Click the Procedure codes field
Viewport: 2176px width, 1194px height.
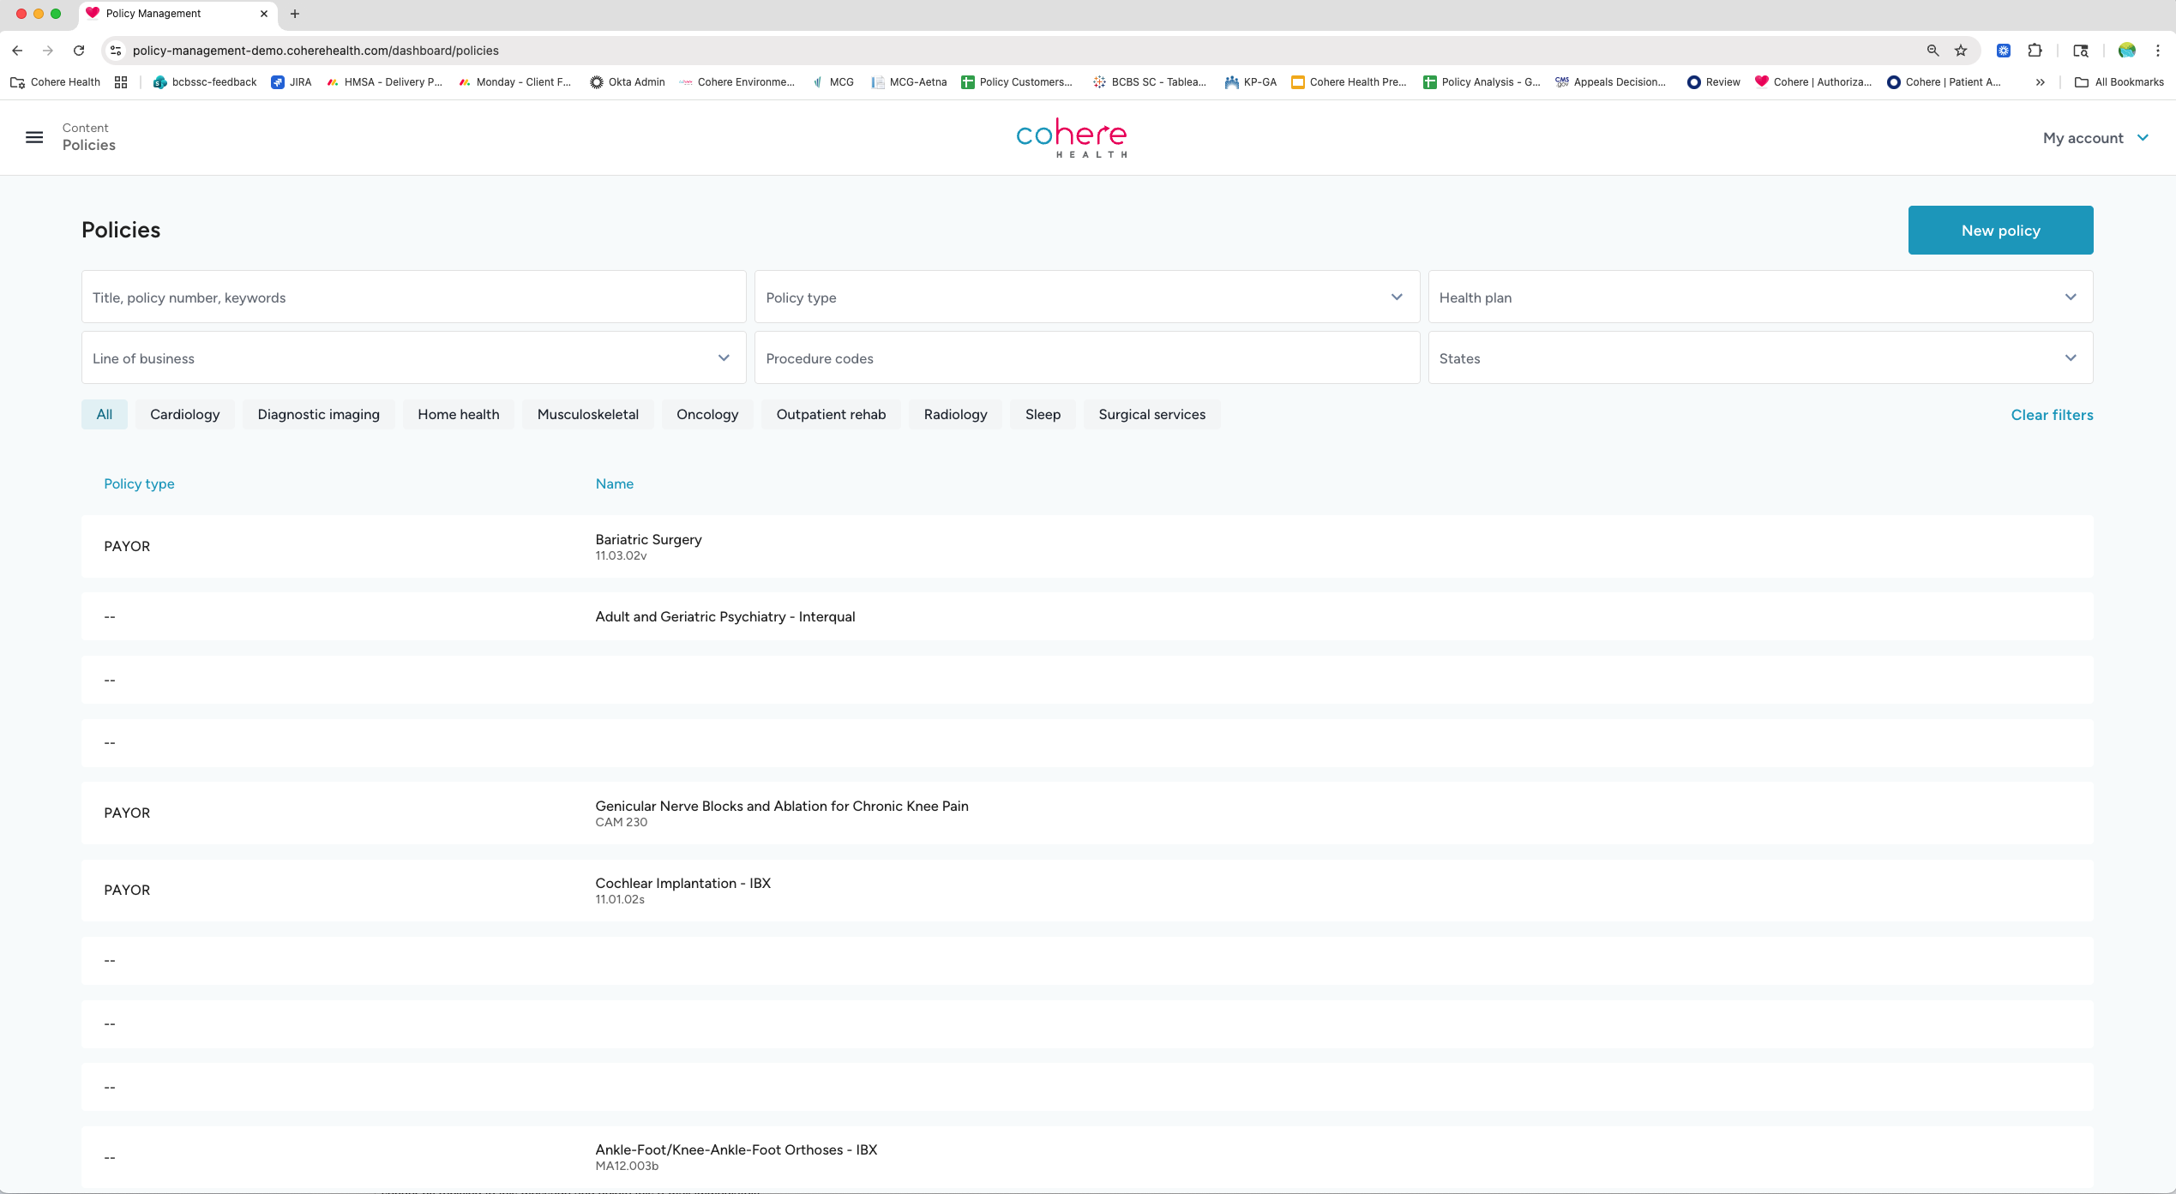[1087, 358]
